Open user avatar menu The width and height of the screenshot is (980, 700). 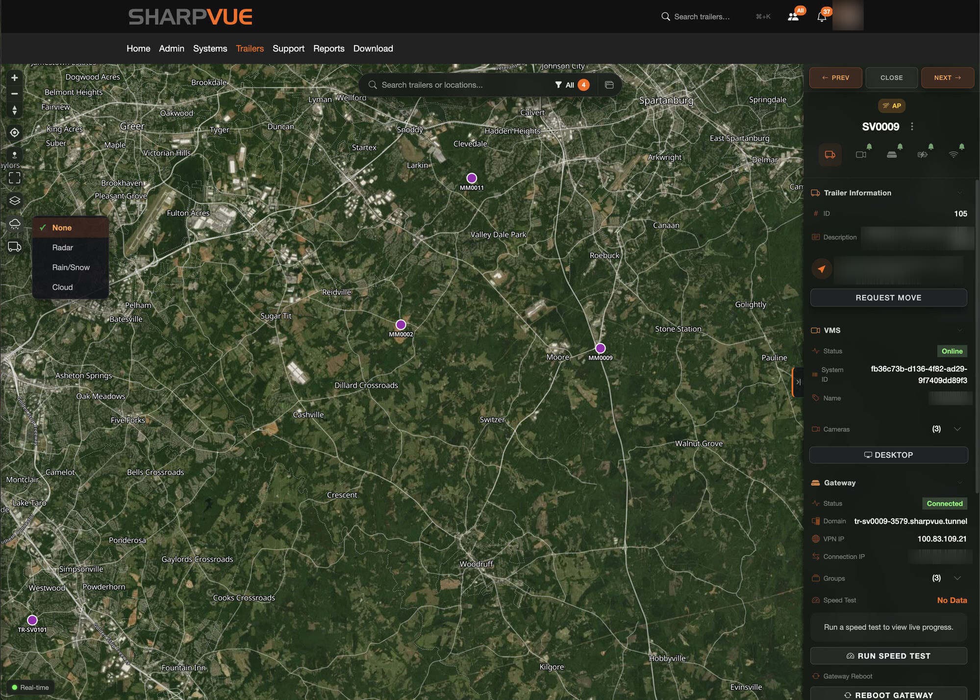tap(848, 15)
